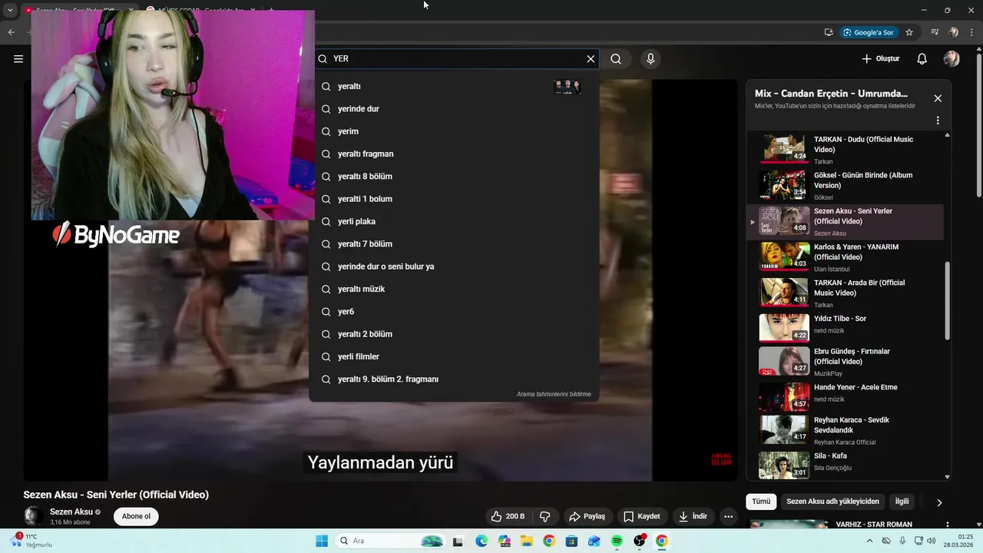The width and height of the screenshot is (983, 553).
Task: Close the Mix playlist panel
Action: (x=938, y=98)
